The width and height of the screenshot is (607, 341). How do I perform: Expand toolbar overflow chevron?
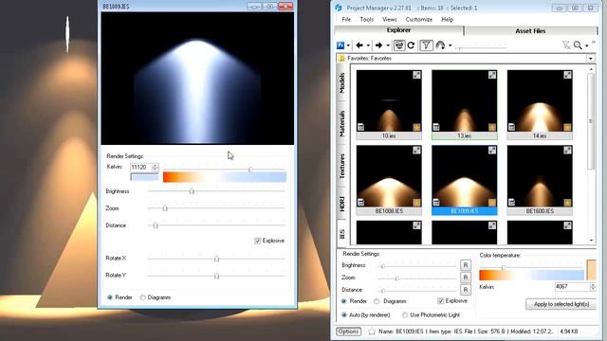(594, 43)
